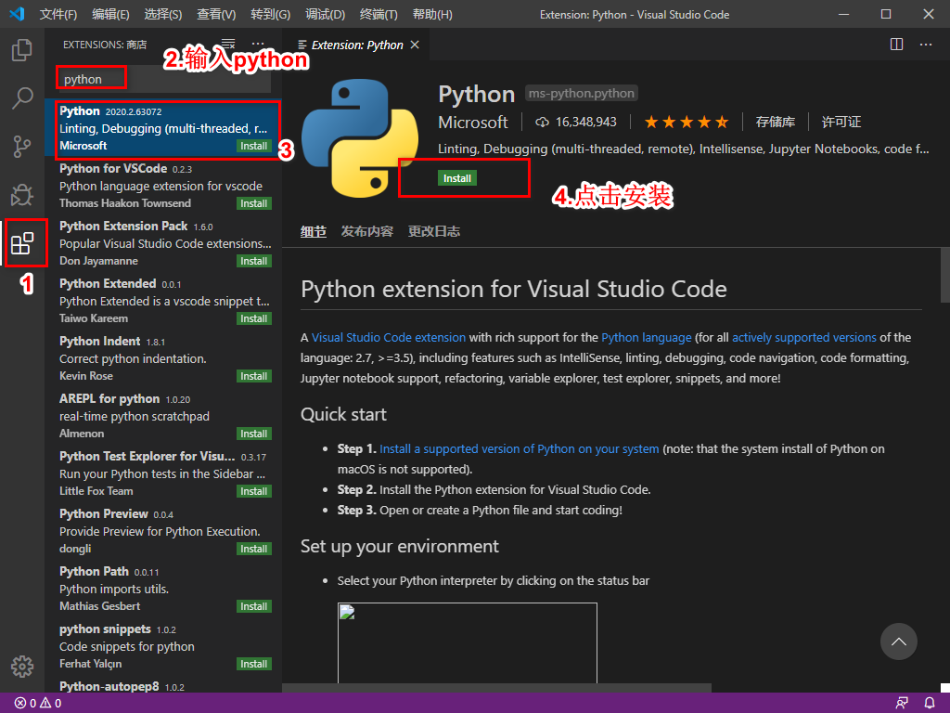Click download count 16,348,943
Screen dimensions: 950x713
click(x=575, y=122)
